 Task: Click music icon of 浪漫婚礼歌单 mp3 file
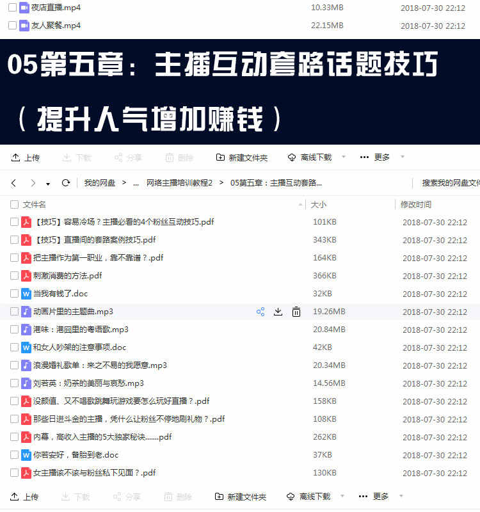click(x=26, y=365)
